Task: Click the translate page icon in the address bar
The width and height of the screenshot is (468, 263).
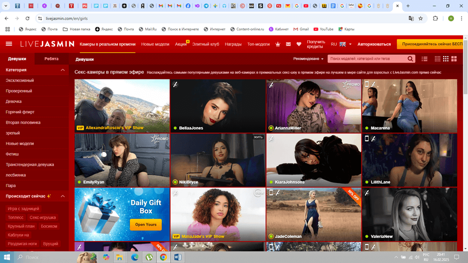Action: [411, 18]
